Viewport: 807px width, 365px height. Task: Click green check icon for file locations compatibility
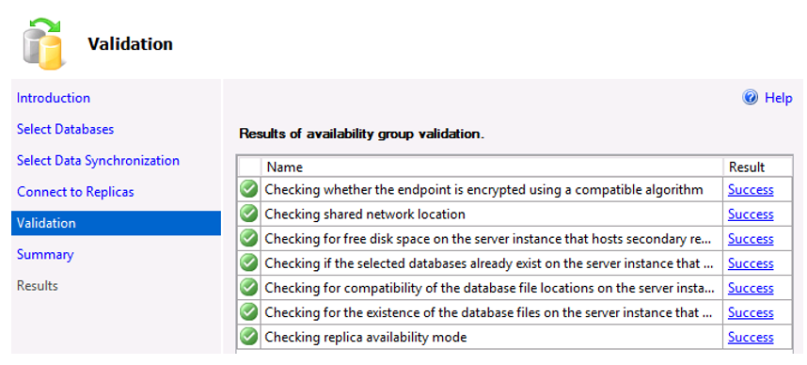point(248,287)
